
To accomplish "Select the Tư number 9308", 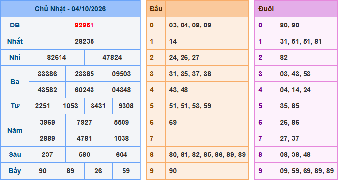I will point(126,106).
